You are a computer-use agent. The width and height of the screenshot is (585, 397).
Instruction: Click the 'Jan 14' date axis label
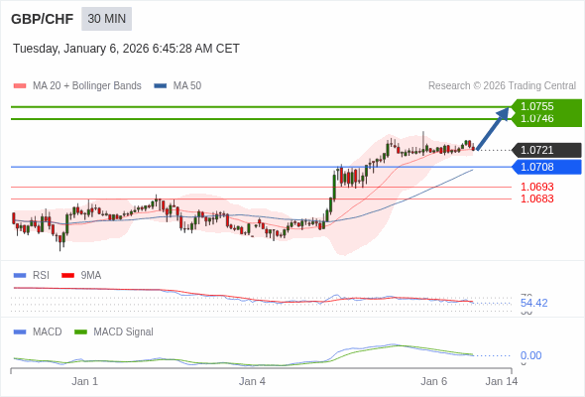pyautogui.click(x=502, y=381)
